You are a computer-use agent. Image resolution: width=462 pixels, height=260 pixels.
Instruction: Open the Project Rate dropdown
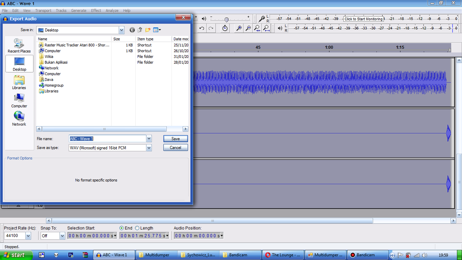(28, 236)
